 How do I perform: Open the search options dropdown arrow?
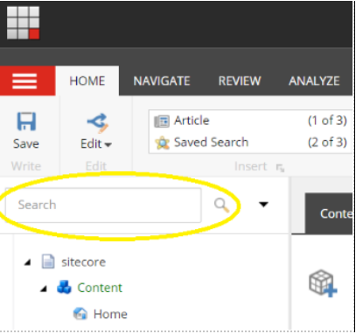tap(263, 205)
